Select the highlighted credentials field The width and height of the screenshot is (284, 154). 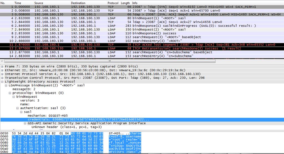pos(142,120)
